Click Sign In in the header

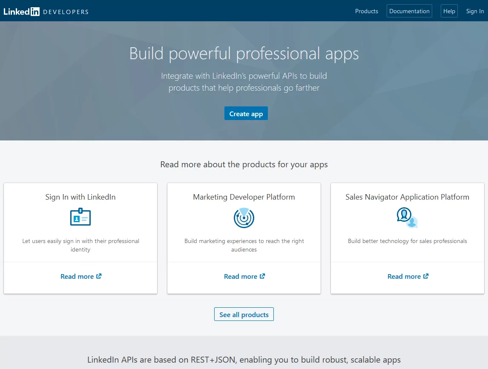tap(475, 11)
